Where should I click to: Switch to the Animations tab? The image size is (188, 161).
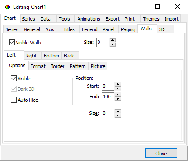point(89,19)
